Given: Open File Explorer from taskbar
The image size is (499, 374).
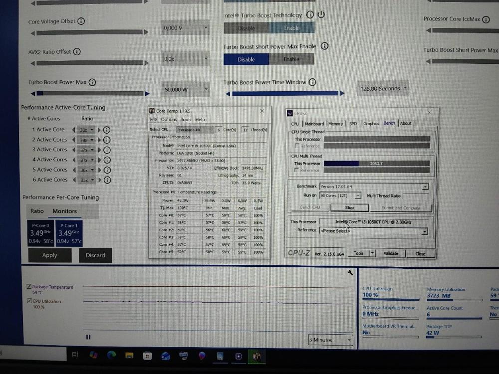Looking at the screenshot, I should (x=129, y=355).
